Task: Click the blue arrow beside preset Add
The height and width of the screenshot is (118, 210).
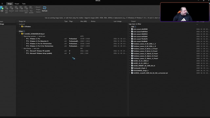Action: [135, 27]
